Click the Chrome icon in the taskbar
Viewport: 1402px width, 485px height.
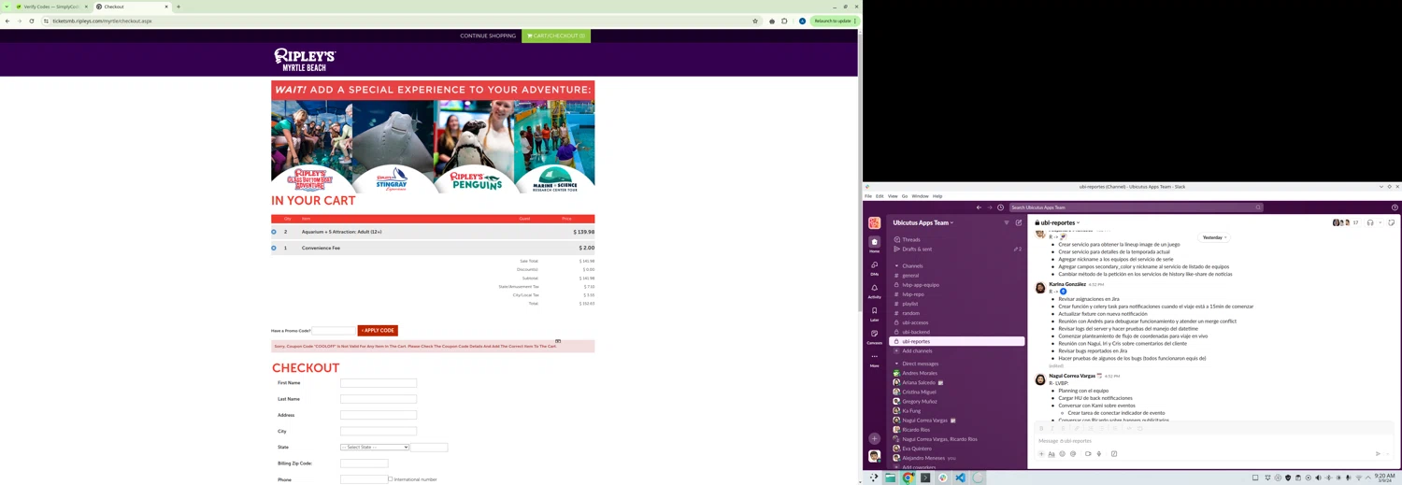coord(908,478)
